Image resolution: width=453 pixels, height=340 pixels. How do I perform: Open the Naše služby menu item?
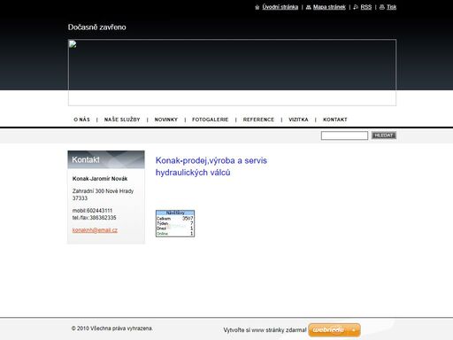(122, 120)
